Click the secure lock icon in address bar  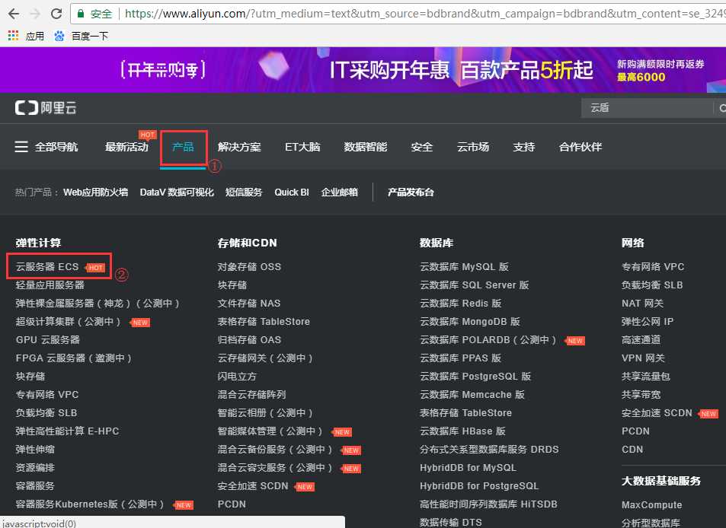[x=81, y=13]
